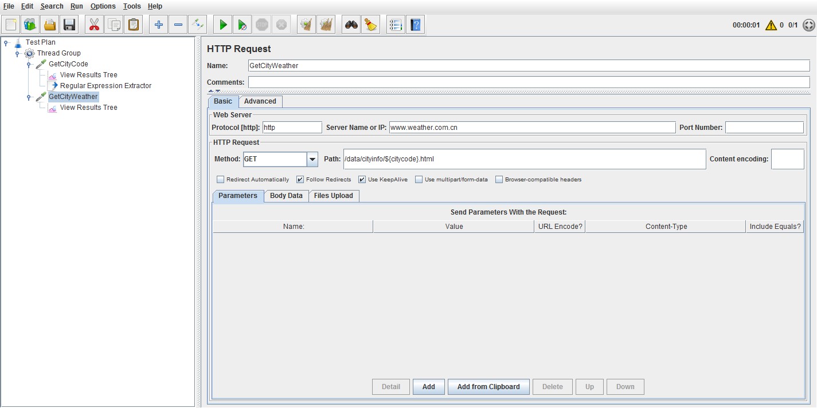
Task: Toggle Use KeepAlive checkbox
Action: pyautogui.click(x=362, y=180)
